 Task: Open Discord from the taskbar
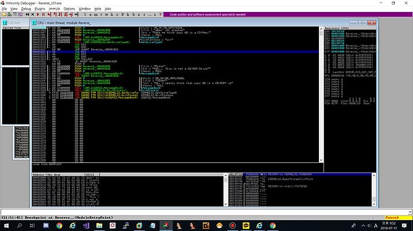tap(46, 225)
